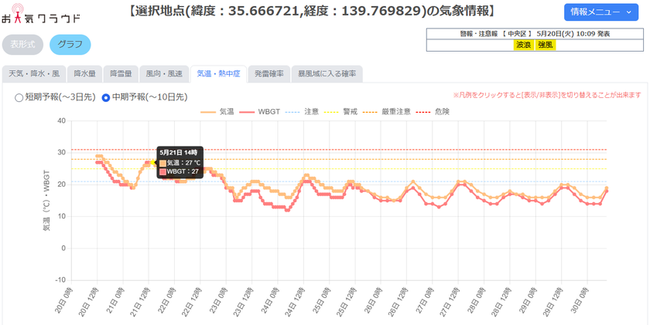The width and height of the screenshot is (650, 325).
Task: Toggle the 気温 legend series
Action: coord(217,112)
